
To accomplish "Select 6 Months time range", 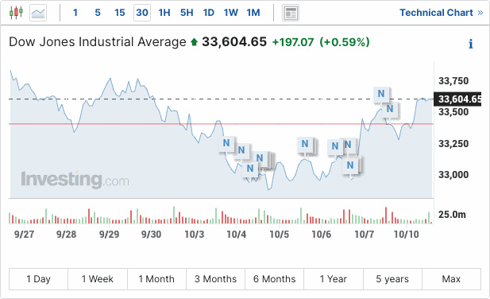I will [x=274, y=279].
